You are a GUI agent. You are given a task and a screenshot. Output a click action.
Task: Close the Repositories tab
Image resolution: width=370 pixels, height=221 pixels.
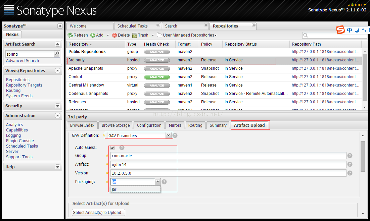[x=253, y=25]
